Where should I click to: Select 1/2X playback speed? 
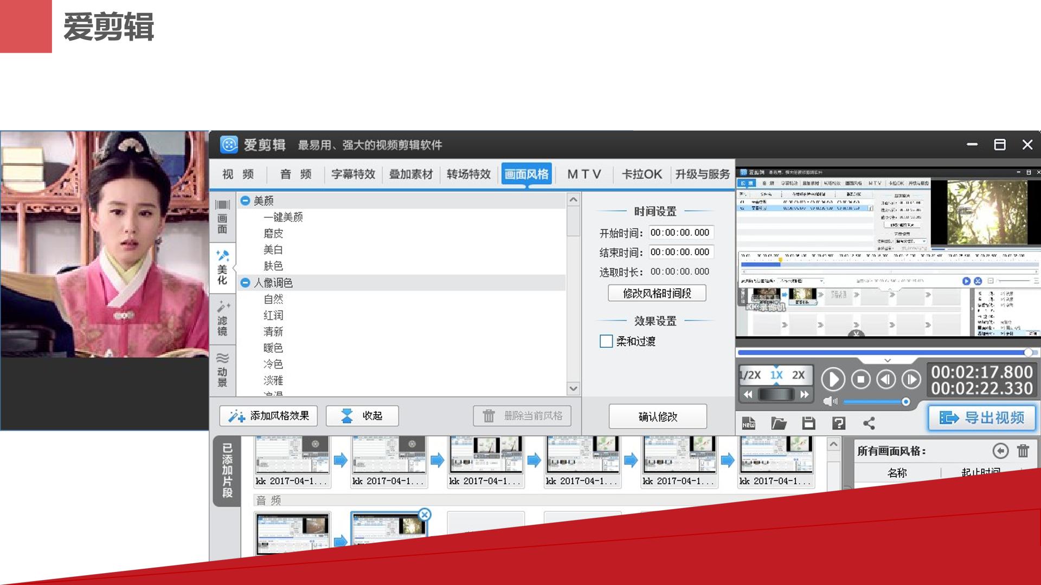coord(750,375)
